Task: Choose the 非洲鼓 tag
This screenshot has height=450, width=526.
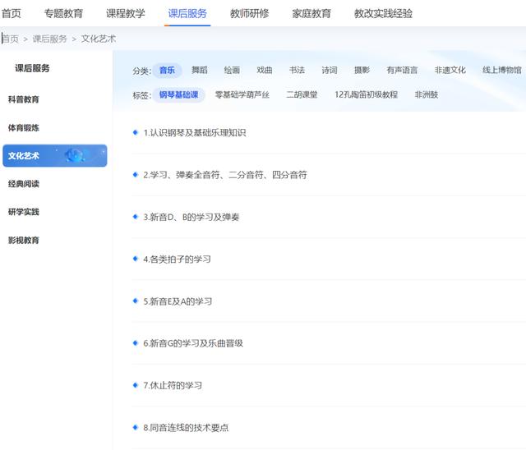Action: click(427, 94)
